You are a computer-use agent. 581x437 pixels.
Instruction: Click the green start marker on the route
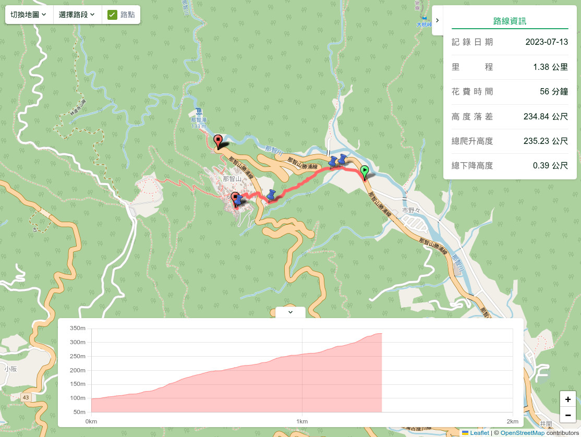[x=365, y=172]
